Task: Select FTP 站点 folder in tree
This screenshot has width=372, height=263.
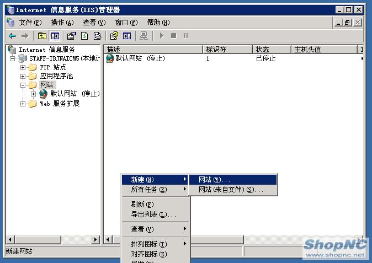Action: pyautogui.click(x=53, y=67)
